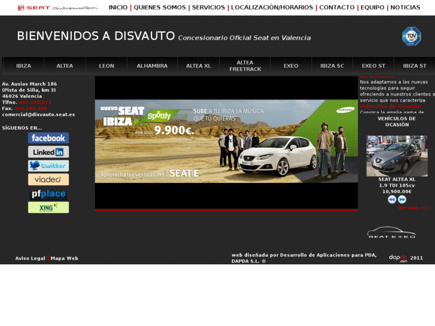Click the Ver más >> link
The image size is (435, 326).
tap(413, 208)
